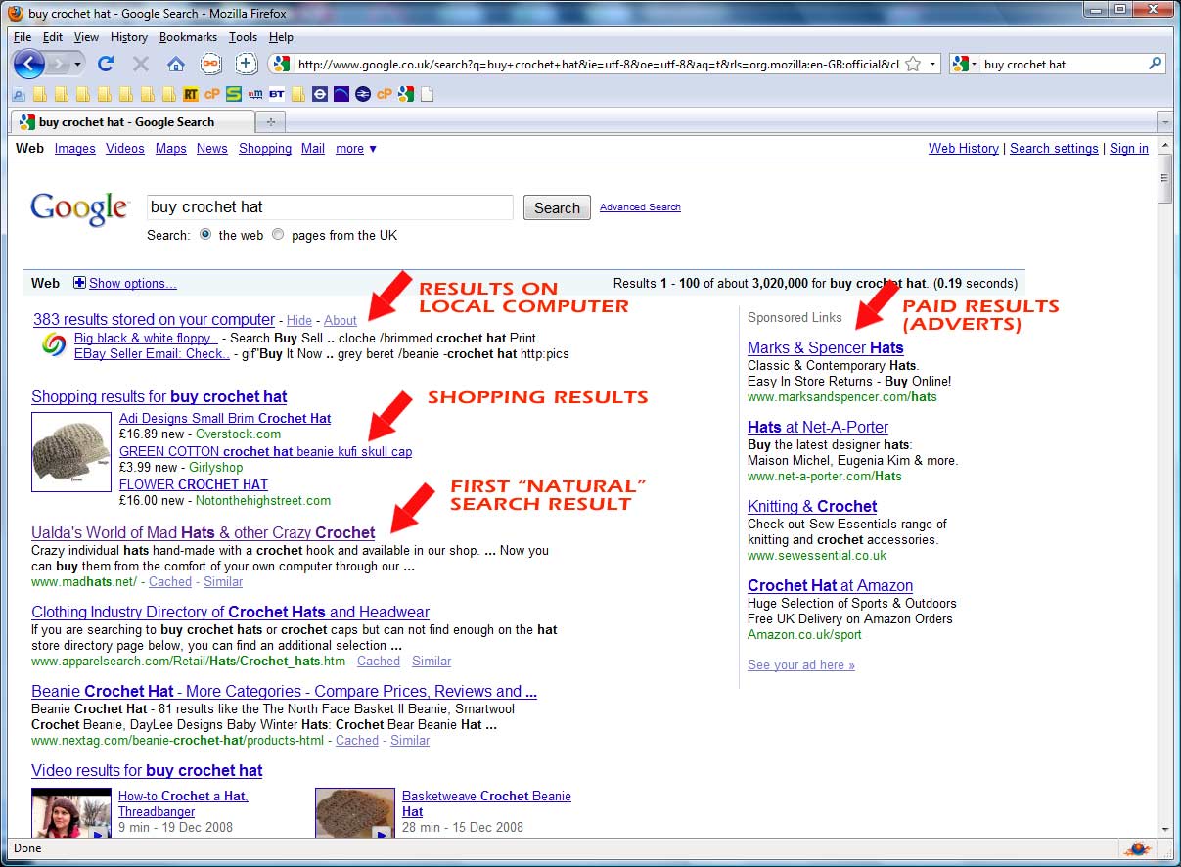Open the mm bookmark icon

(x=255, y=95)
